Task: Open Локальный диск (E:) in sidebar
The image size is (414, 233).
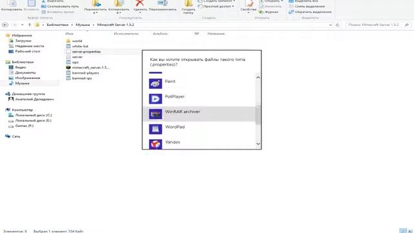Action: pos(30,121)
